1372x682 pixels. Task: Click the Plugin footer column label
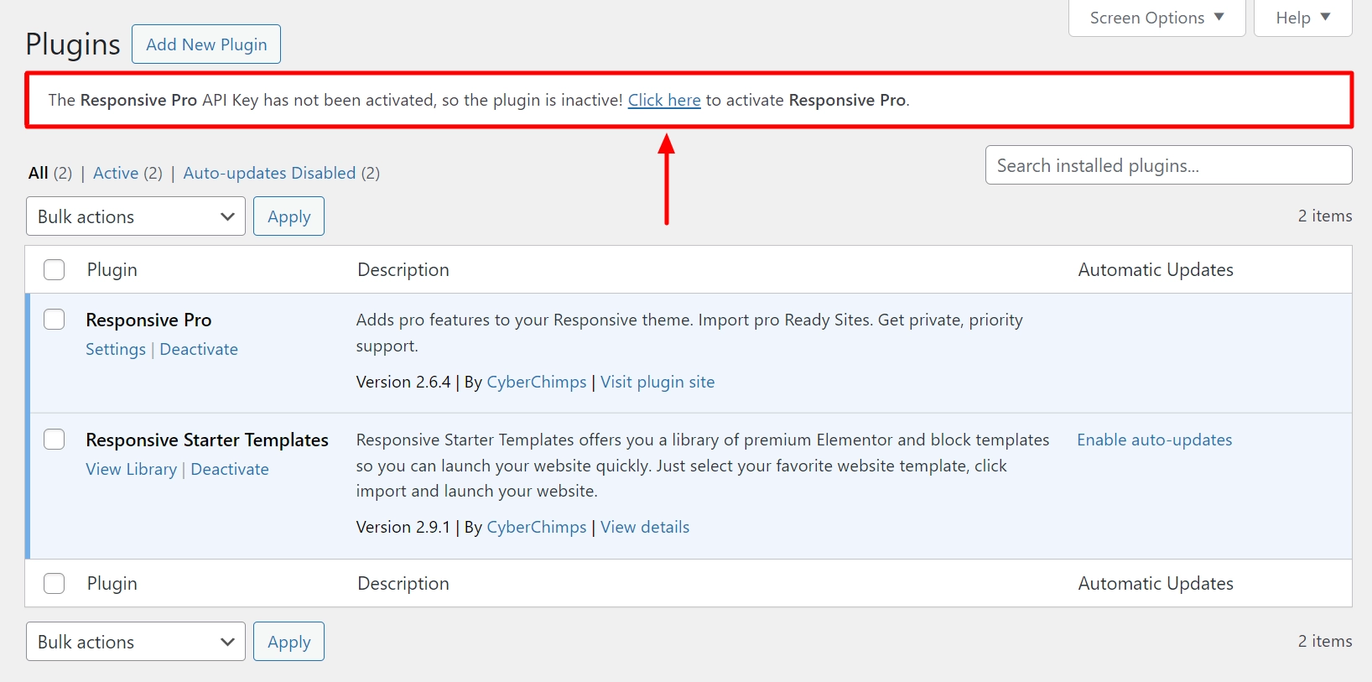click(x=112, y=583)
